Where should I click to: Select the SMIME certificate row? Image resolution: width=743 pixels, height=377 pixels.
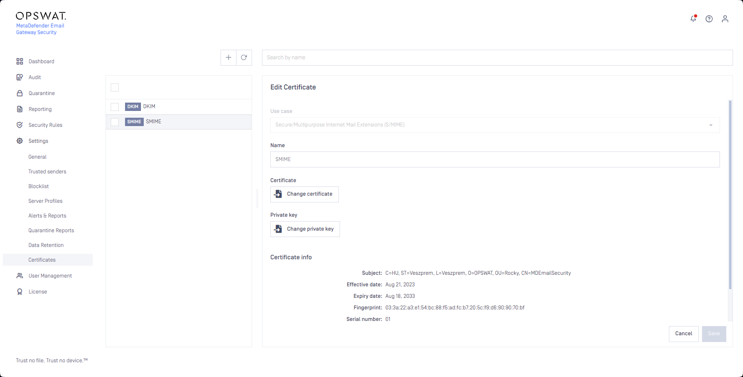(179, 122)
